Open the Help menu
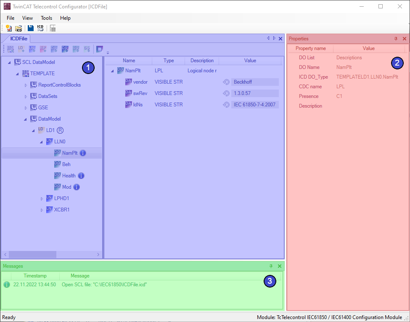 tap(65, 18)
